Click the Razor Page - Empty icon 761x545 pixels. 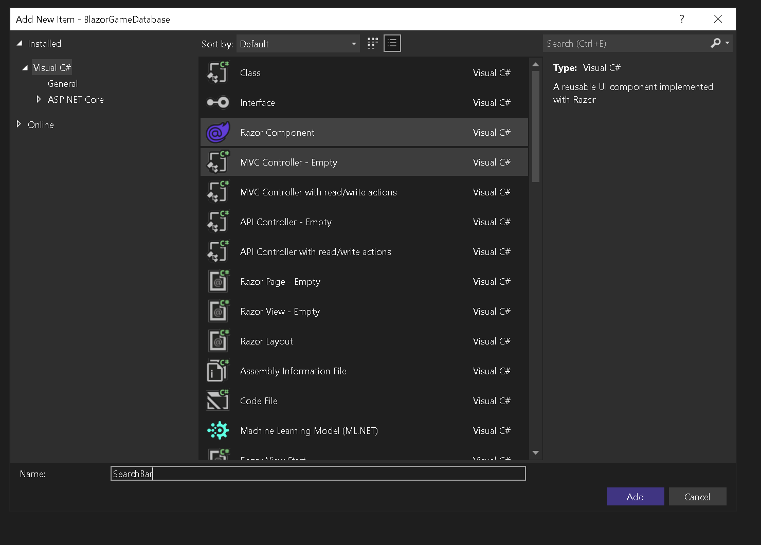coord(218,281)
